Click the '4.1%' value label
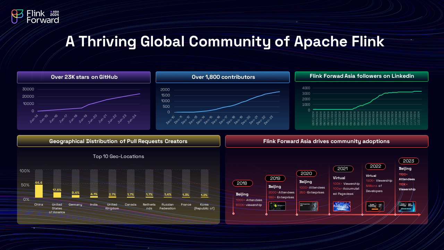 (x=94, y=194)
